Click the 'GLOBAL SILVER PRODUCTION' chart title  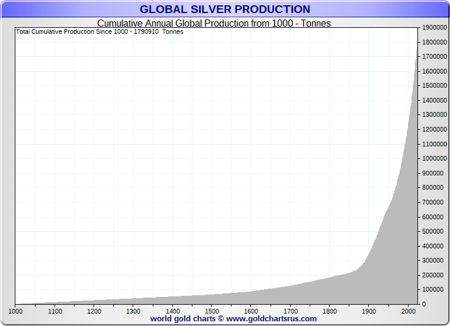click(224, 9)
